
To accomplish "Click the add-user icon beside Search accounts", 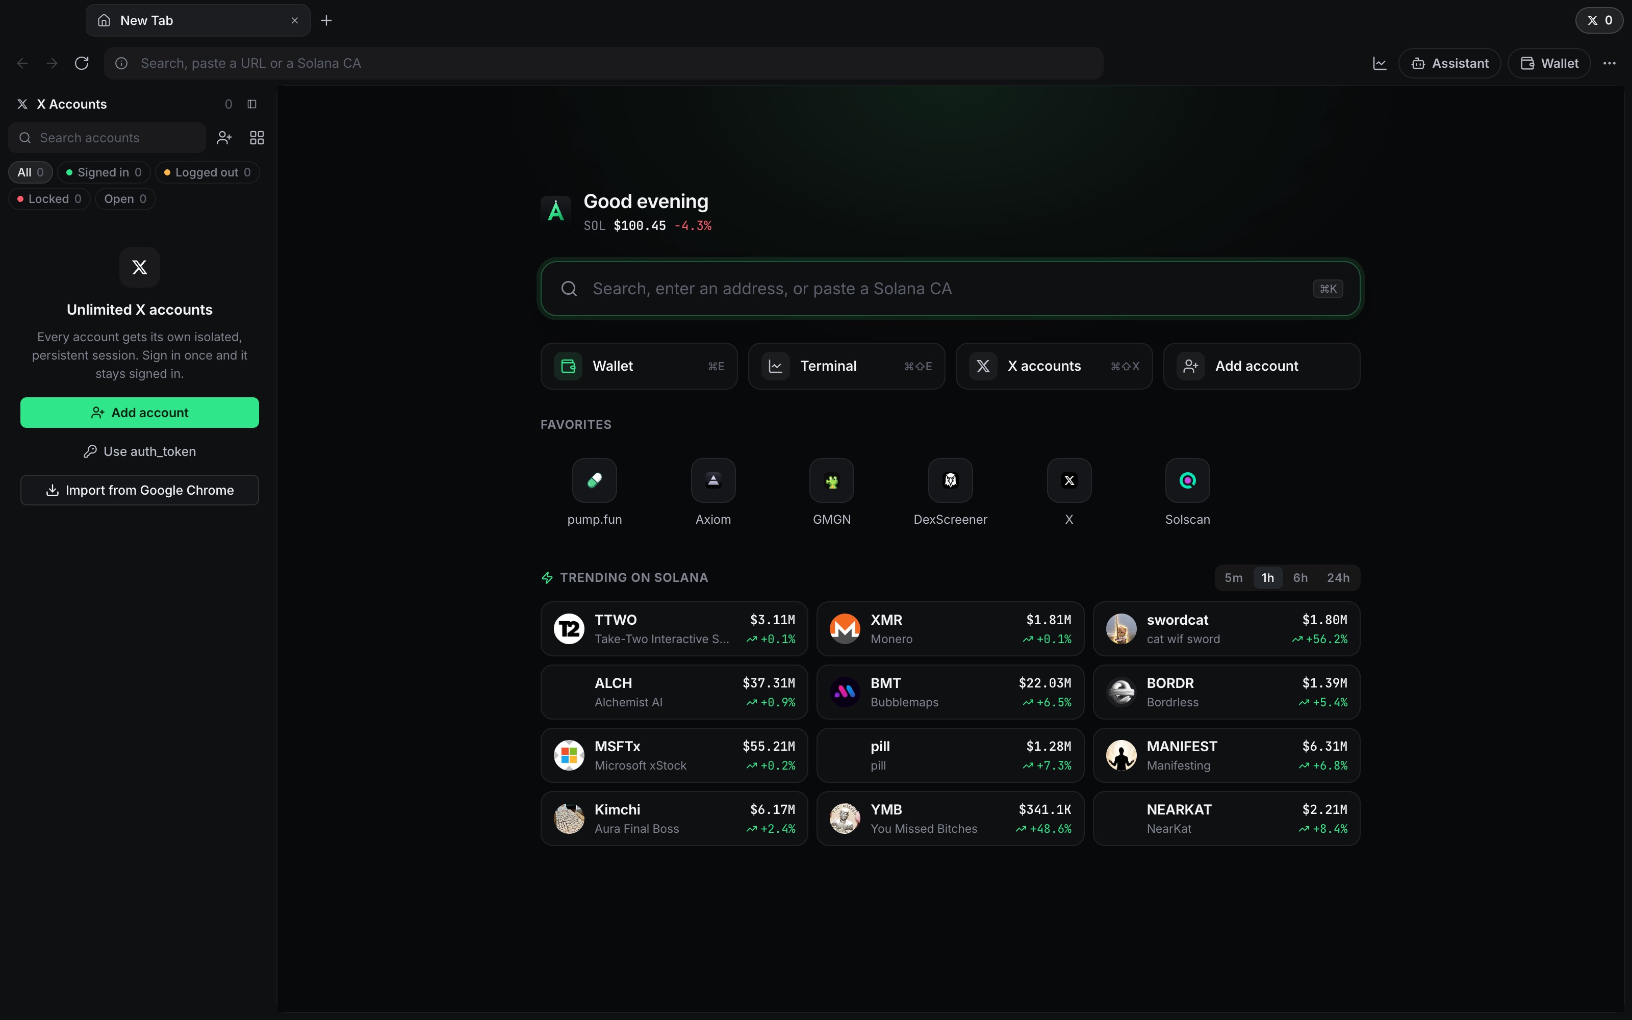I will point(224,138).
